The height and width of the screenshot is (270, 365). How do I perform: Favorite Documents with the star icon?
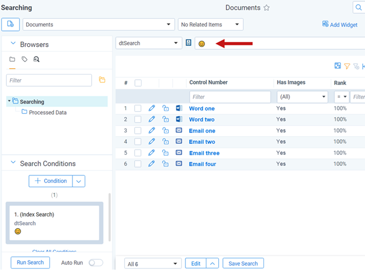point(266,8)
